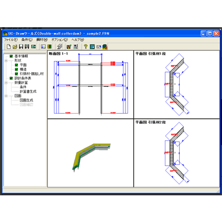The height and width of the screenshot is (222, 222).
Task: Select 条件 under 数量計算
Action: (23, 87)
